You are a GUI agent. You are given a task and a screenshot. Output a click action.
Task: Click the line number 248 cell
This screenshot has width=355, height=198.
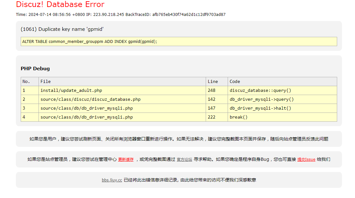[x=211, y=91]
